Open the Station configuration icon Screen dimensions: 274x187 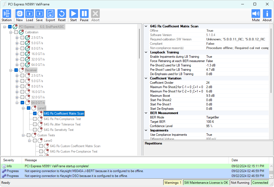7,14
